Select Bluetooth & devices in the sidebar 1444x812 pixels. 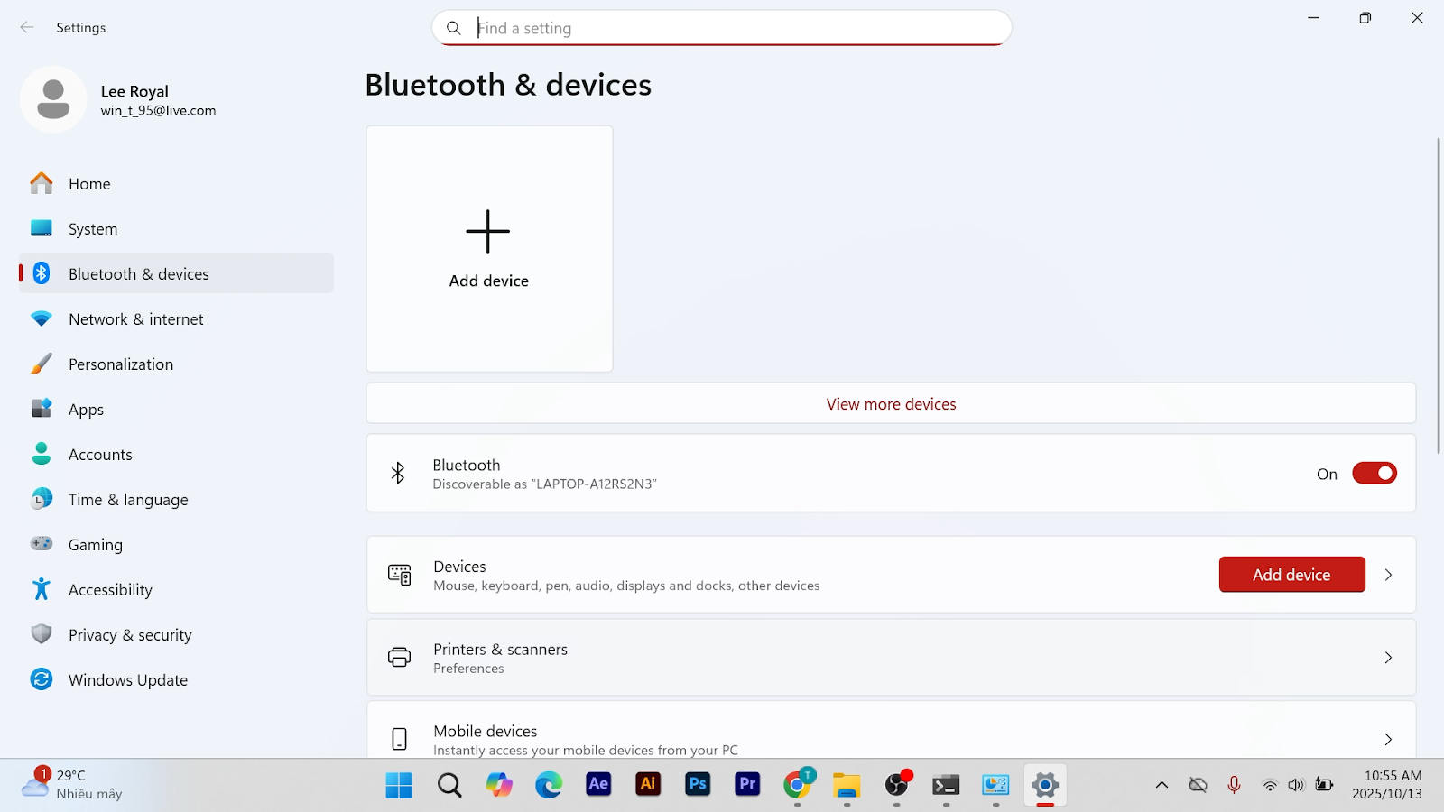point(177,273)
